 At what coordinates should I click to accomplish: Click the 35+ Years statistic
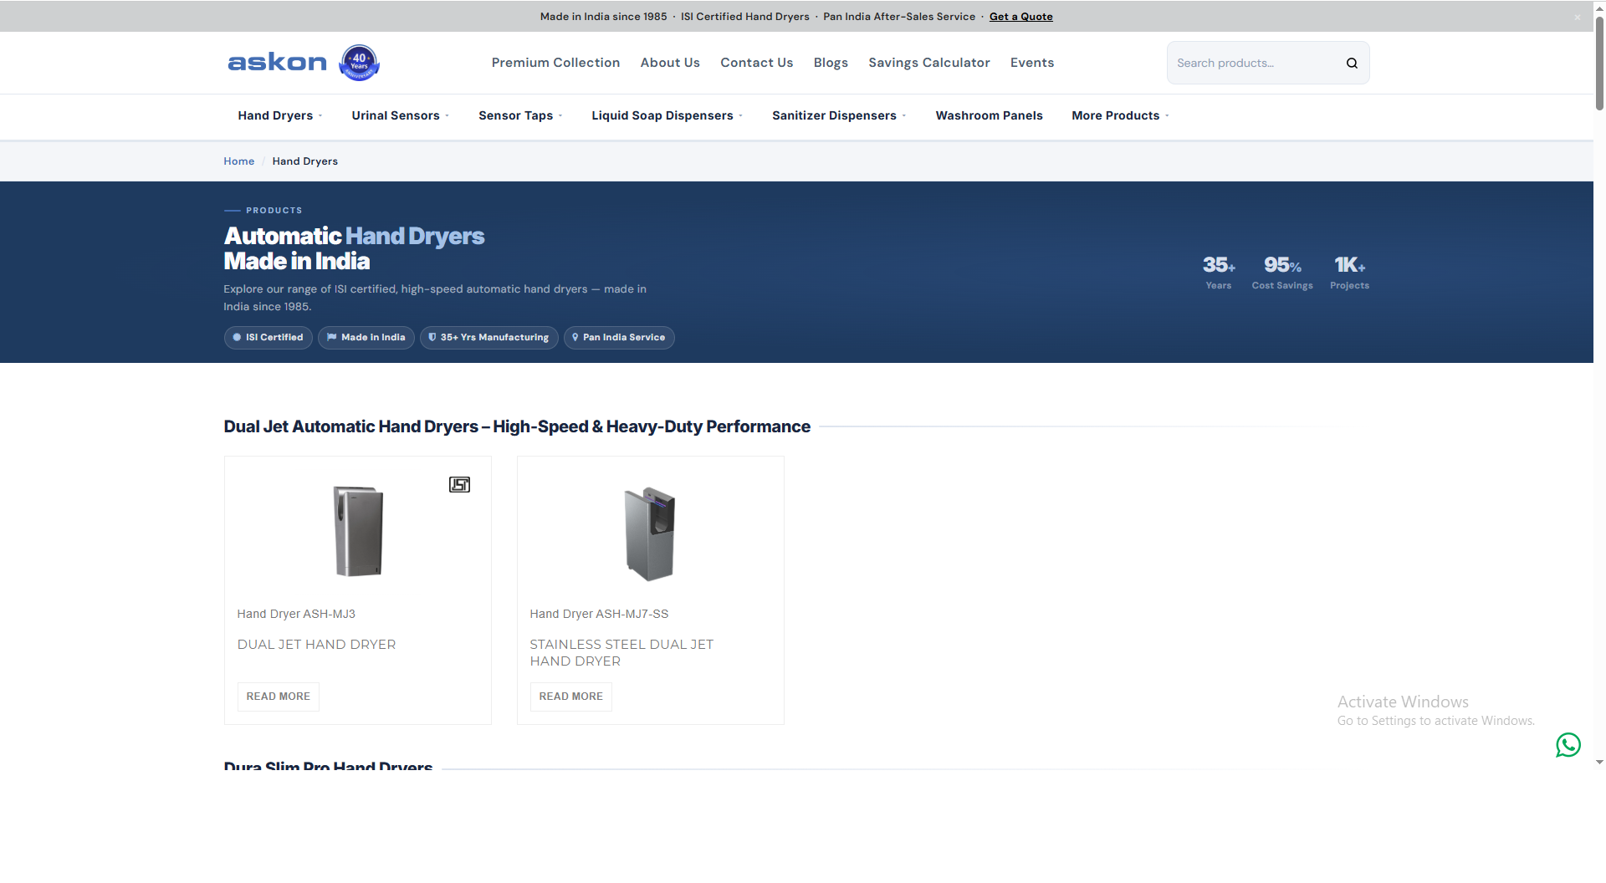[1219, 274]
